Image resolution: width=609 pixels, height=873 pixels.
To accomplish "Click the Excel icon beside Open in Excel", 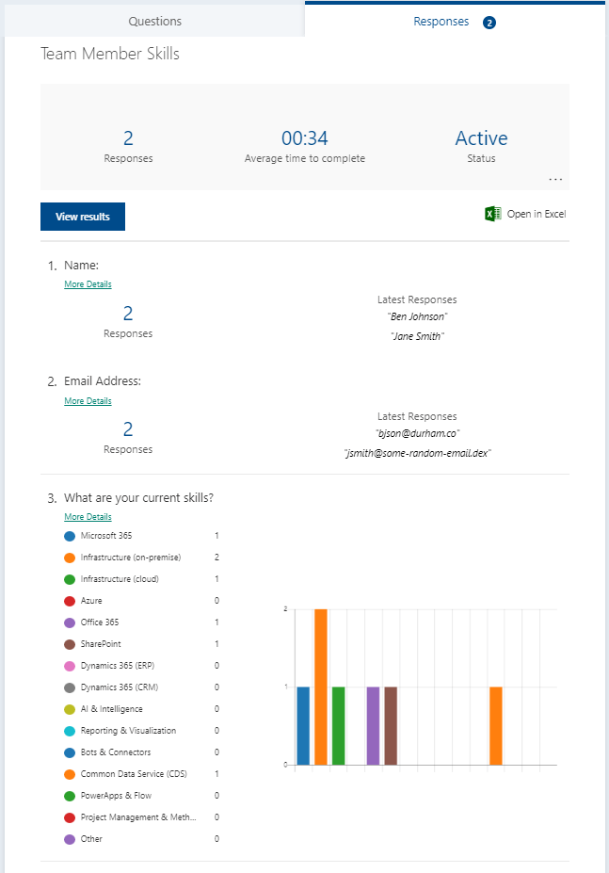I will tap(492, 214).
